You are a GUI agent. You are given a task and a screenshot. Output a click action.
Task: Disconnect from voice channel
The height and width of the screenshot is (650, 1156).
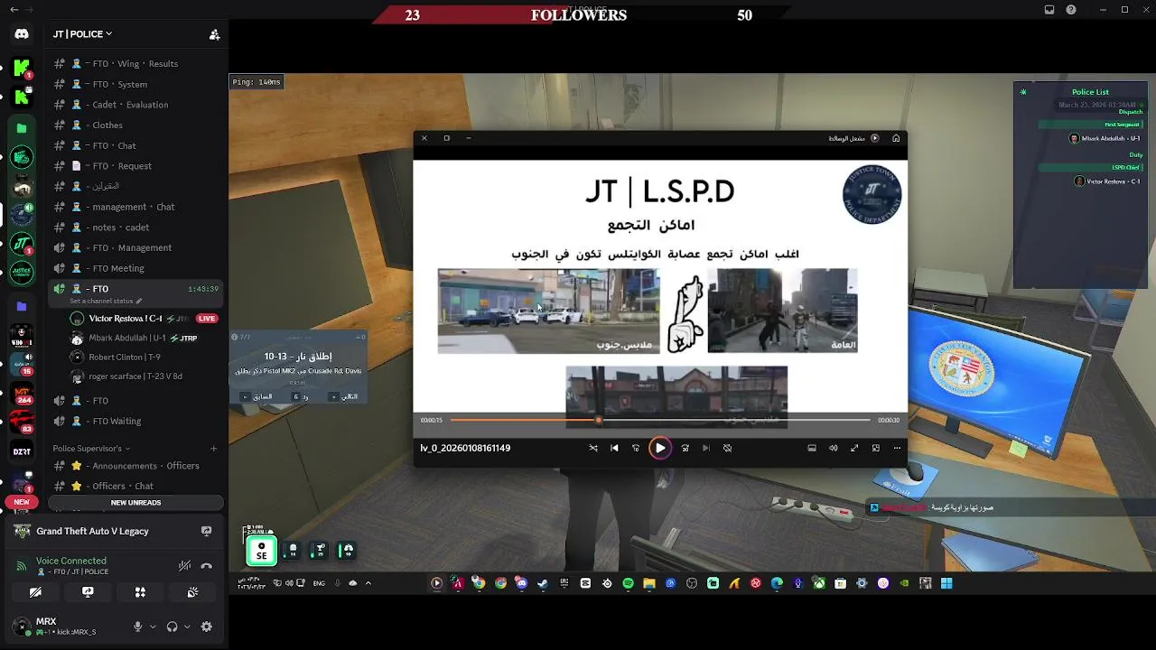click(207, 566)
